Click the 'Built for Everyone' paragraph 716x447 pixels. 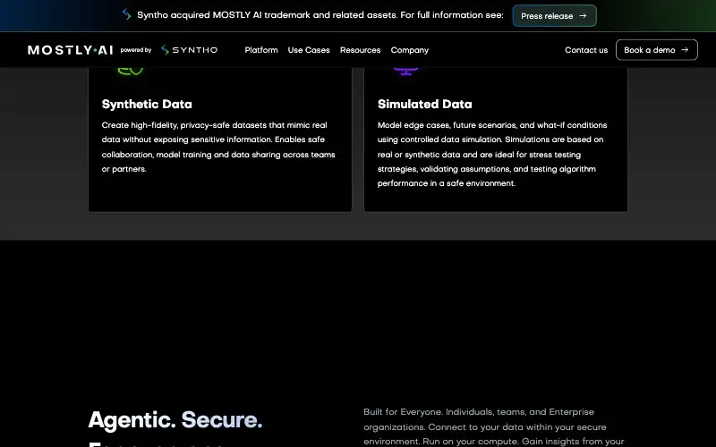(x=494, y=427)
